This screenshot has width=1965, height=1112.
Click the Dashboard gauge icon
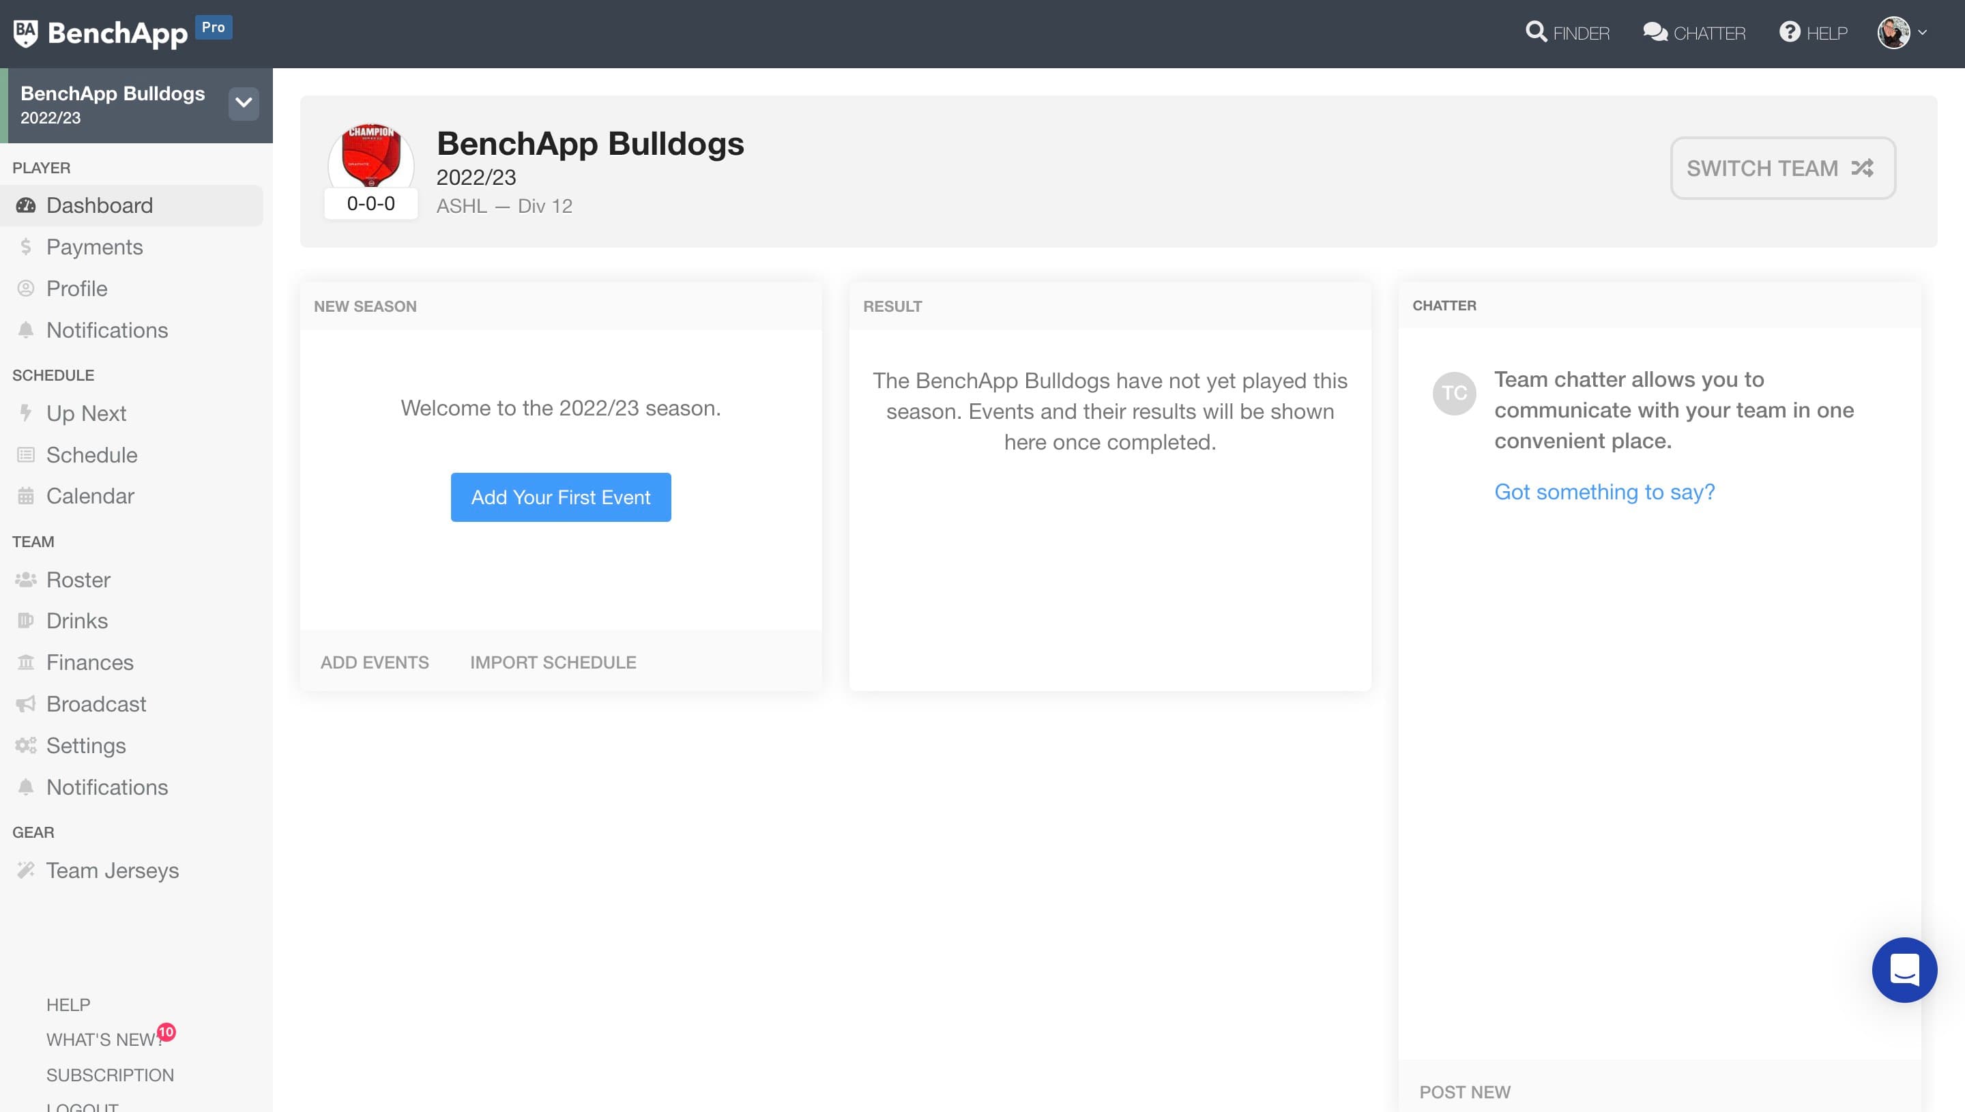point(26,205)
